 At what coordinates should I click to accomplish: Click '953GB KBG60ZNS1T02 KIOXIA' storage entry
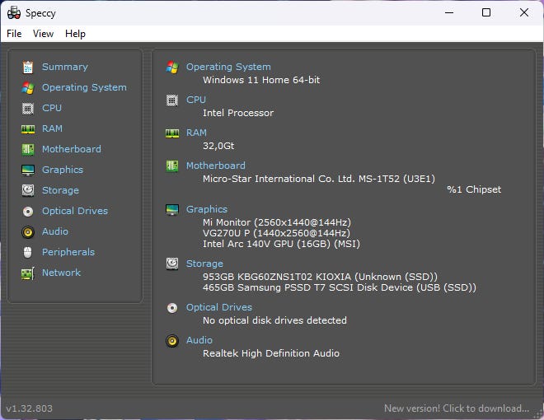click(x=320, y=277)
